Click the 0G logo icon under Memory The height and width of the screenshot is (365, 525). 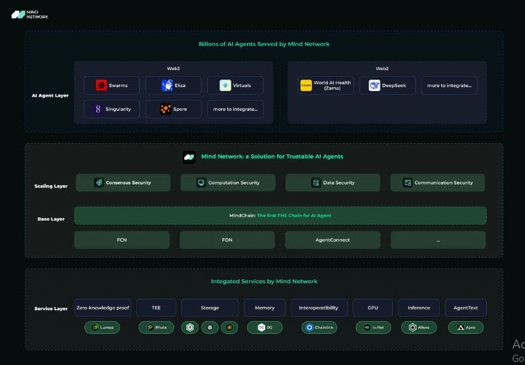pos(261,327)
